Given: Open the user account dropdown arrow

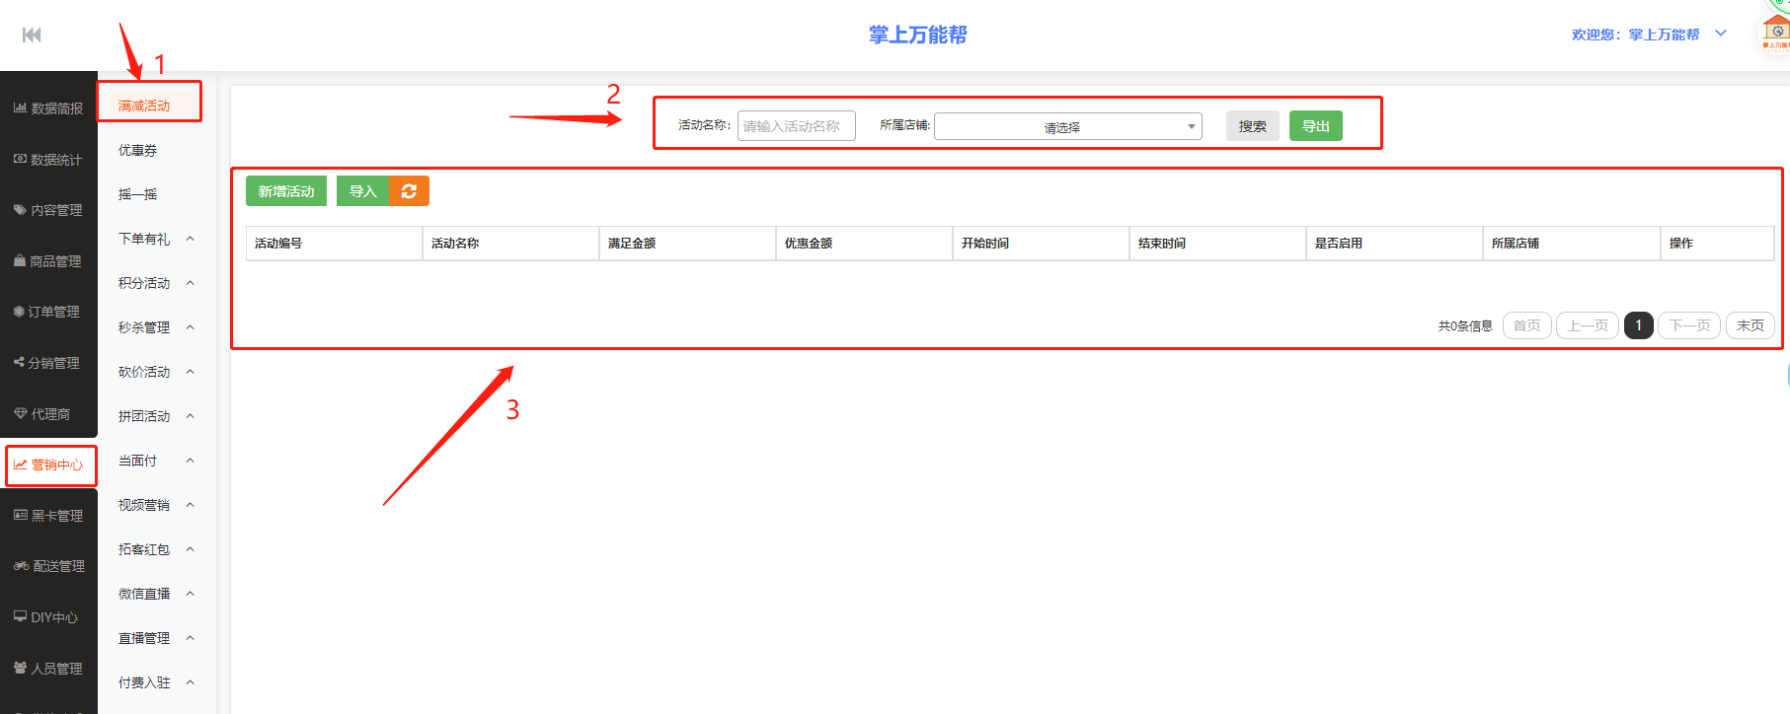Looking at the screenshot, I should coord(1721,34).
